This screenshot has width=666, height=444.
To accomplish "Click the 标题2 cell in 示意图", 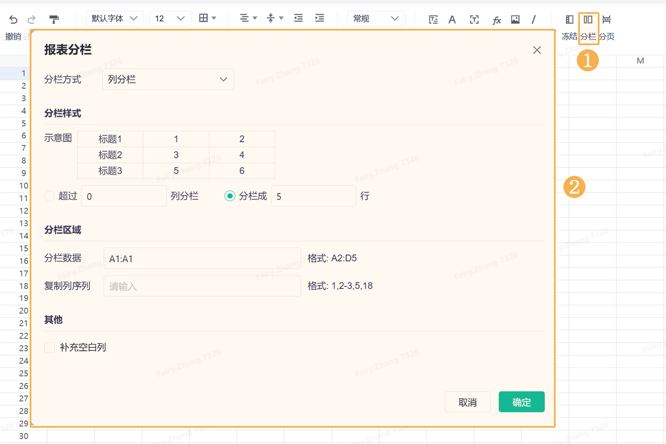I will tap(110, 155).
